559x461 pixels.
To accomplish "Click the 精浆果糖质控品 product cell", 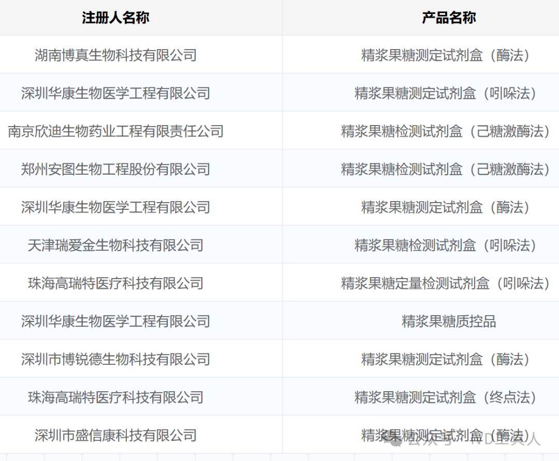I will coord(447,320).
